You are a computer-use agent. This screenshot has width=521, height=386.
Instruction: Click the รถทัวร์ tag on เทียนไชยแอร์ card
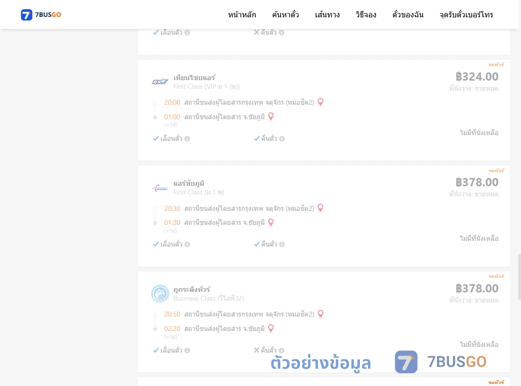[x=496, y=65]
